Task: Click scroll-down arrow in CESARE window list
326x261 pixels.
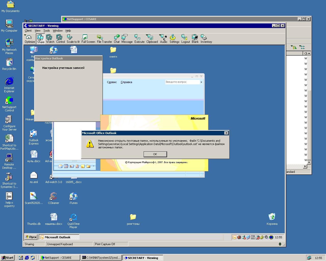Action: coord(309,162)
